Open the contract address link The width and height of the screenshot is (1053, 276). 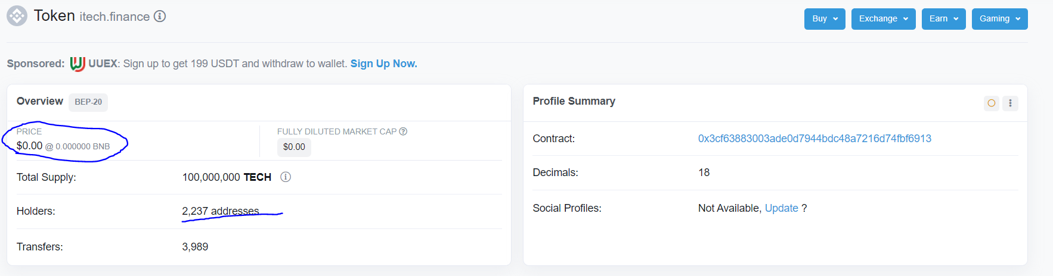(x=814, y=139)
